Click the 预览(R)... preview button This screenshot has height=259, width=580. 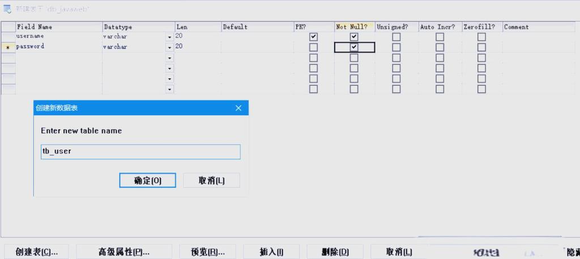pos(207,252)
